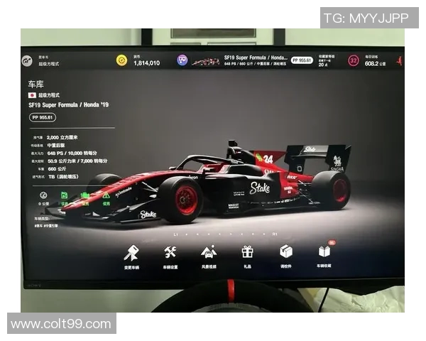Viewport: 426px width, 341px height.
Task: Click the collector level 32 badge
Action: pyautogui.click(x=353, y=60)
